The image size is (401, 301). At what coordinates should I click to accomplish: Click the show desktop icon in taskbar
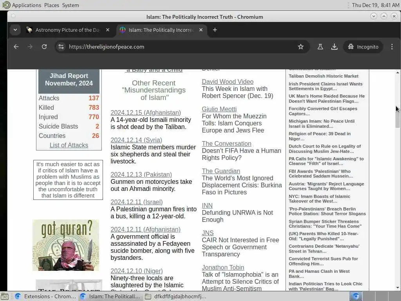tap(5, 296)
